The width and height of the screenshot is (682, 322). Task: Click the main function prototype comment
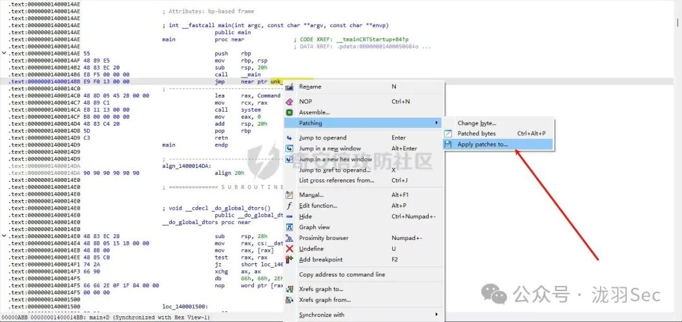pos(274,25)
